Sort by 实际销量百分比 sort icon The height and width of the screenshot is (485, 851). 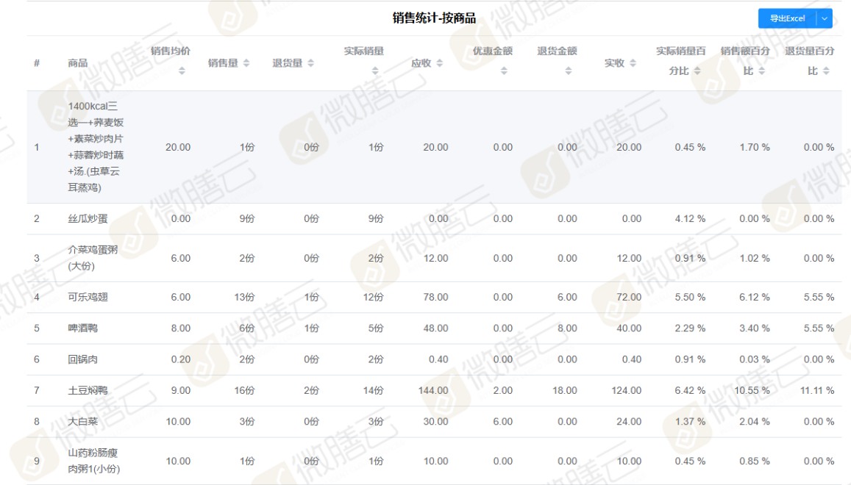[x=697, y=71]
